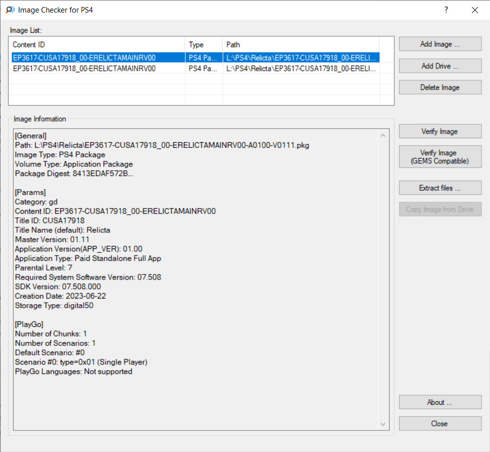Image resolution: width=490 pixels, height=452 pixels.
Task: Show the About dialog
Action: pyautogui.click(x=440, y=402)
